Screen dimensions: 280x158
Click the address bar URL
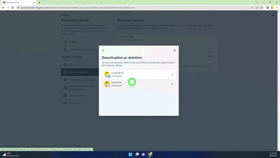point(77,8)
